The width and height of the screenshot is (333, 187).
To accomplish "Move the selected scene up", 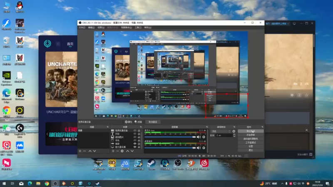I will pyautogui.click(x=90, y=151).
